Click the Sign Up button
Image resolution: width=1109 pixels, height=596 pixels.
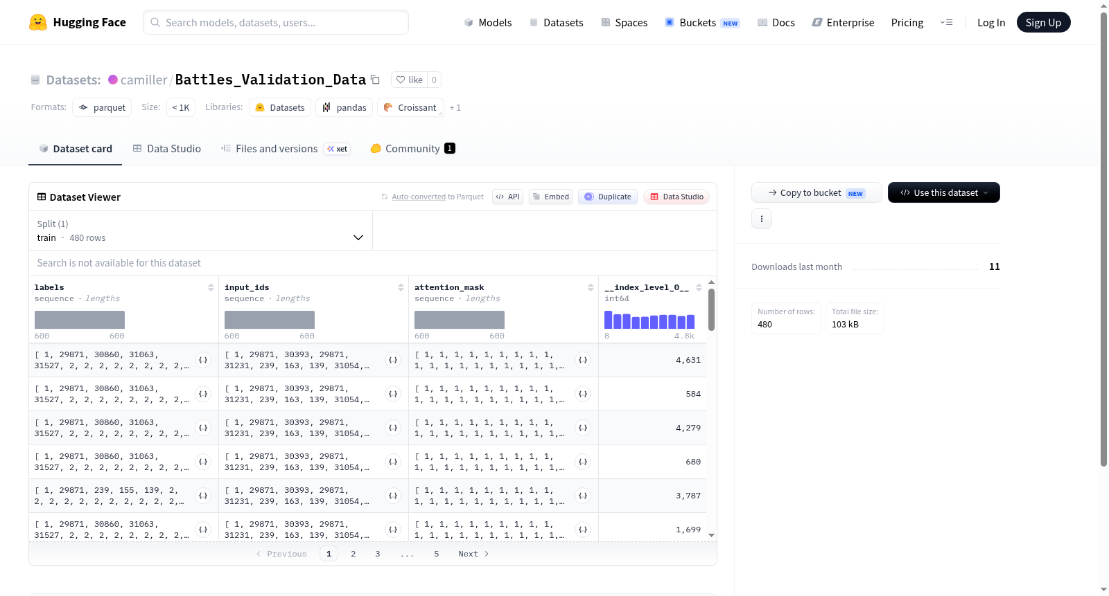pos(1043,22)
